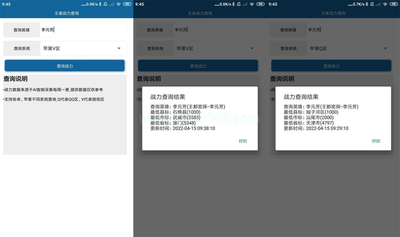Screen dimensions: 400x237
Task: Click the note 支持安卓、苹果不同系统查询
Action: click(x=54, y=99)
